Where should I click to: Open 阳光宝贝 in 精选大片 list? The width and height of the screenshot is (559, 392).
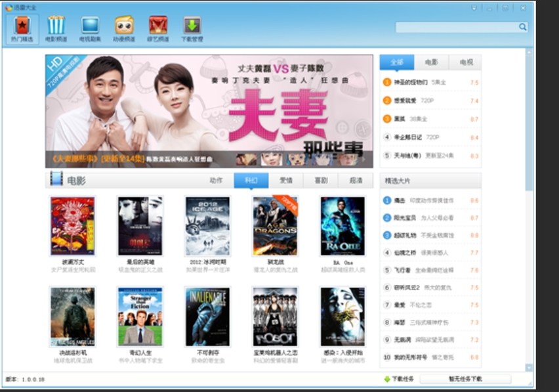[430, 217]
